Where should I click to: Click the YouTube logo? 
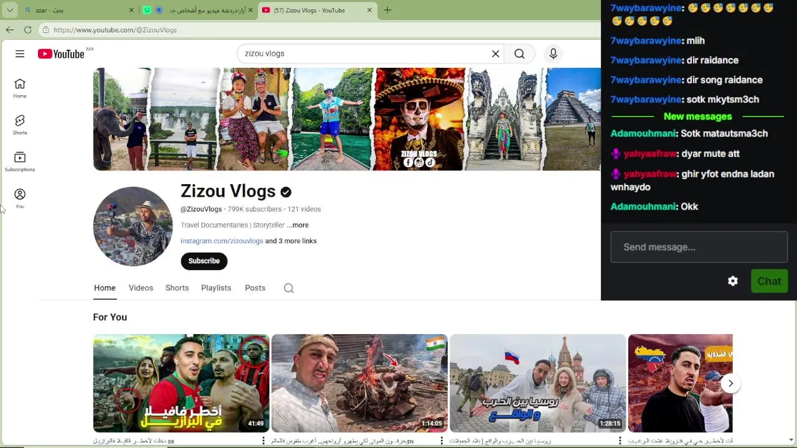[61, 54]
